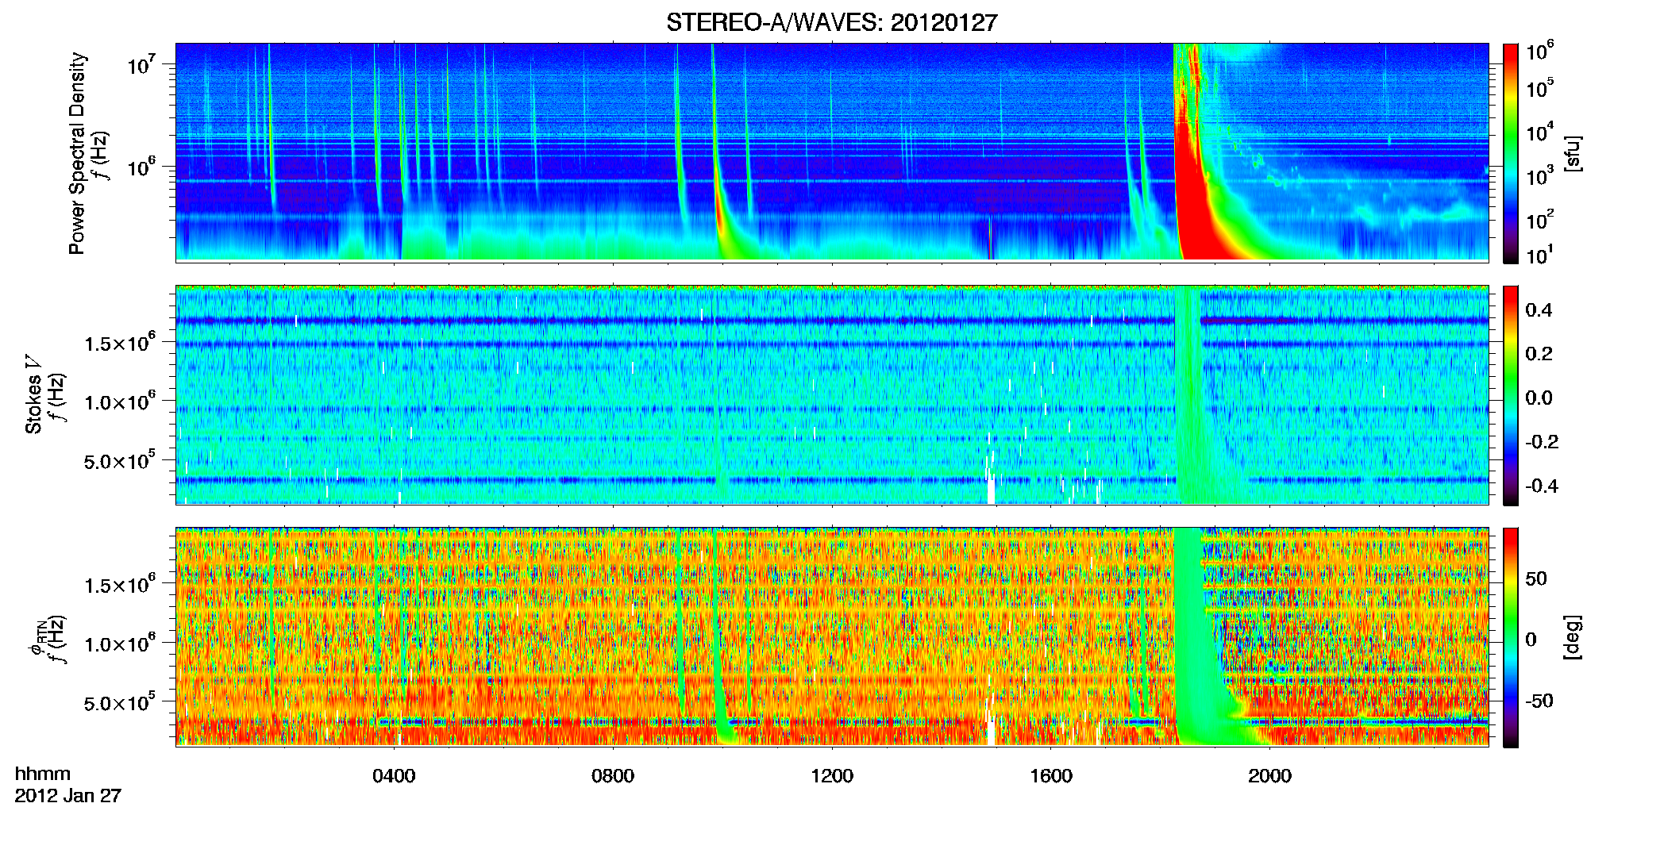This screenshot has width=1664, height=857.
Task: Click inside the Stokes V spectrogram panel
Action: pyautogui.click(x=832, y=394)
